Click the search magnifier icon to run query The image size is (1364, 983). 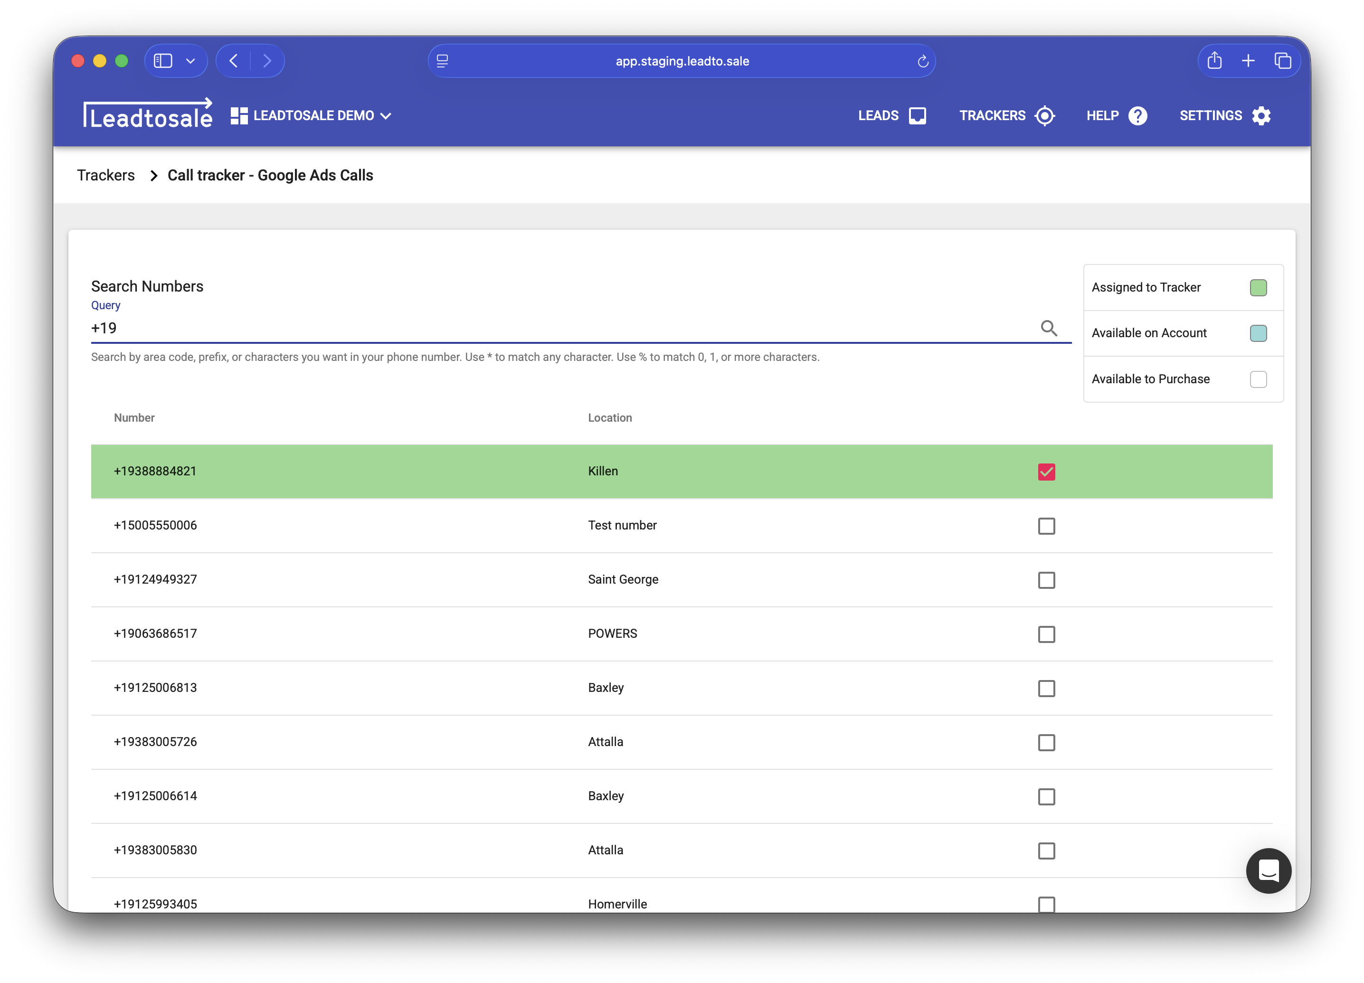click(1050, 328)
